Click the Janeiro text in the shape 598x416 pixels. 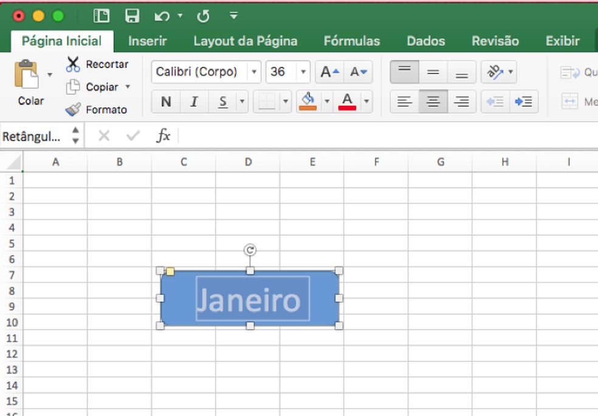[x=249, y=300]
